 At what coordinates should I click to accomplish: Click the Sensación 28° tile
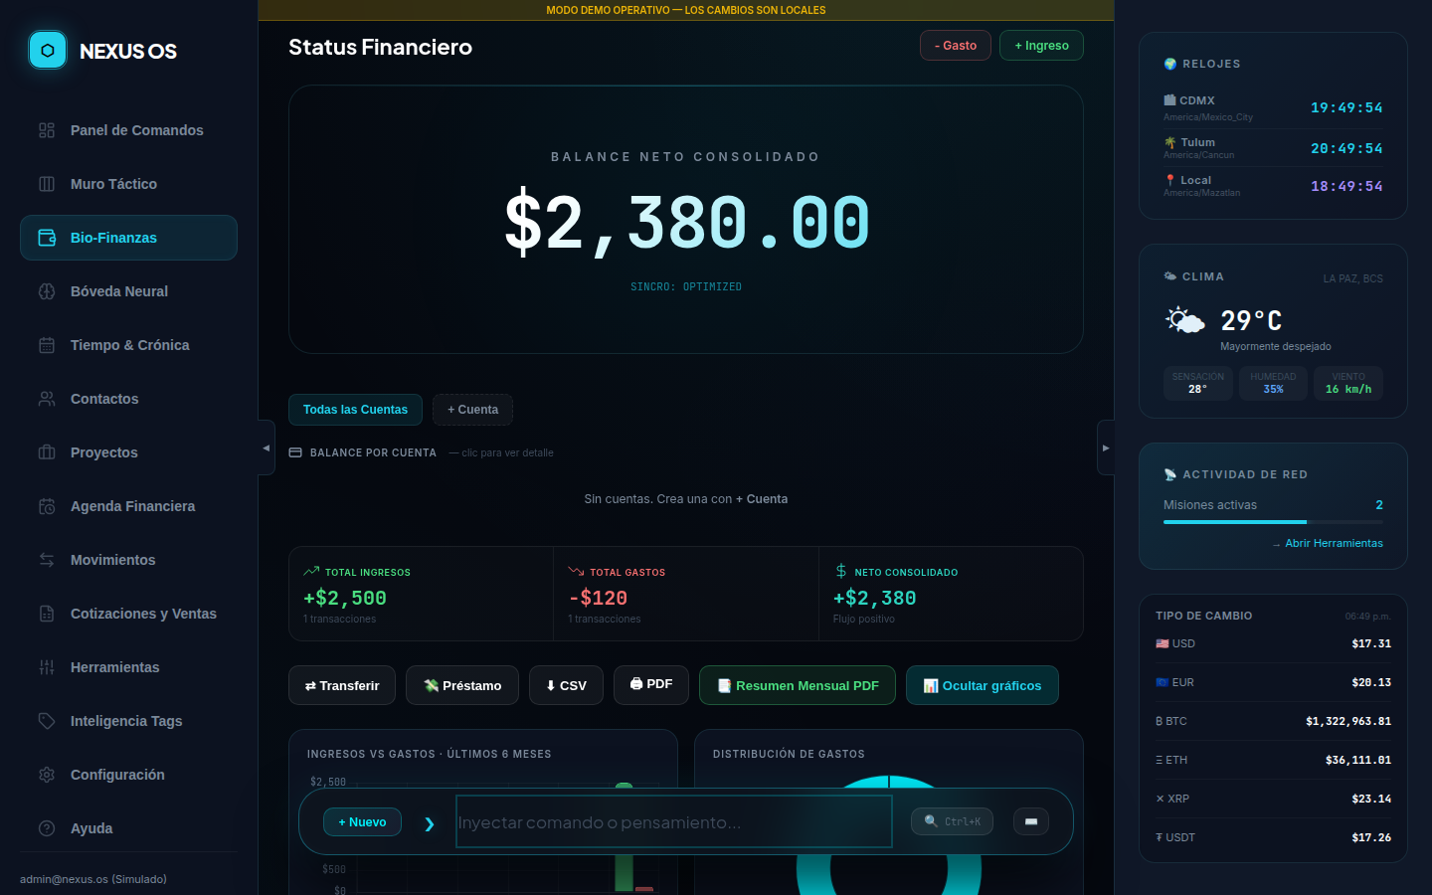pos(1197,383)
